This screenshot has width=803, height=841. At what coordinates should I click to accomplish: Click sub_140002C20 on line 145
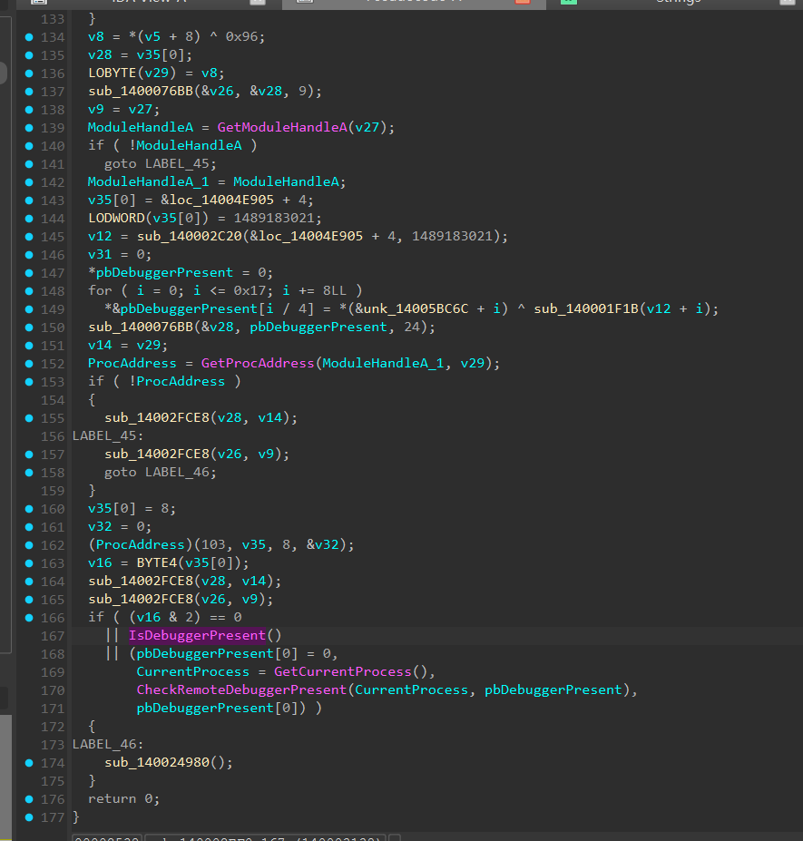pos(190,237)
